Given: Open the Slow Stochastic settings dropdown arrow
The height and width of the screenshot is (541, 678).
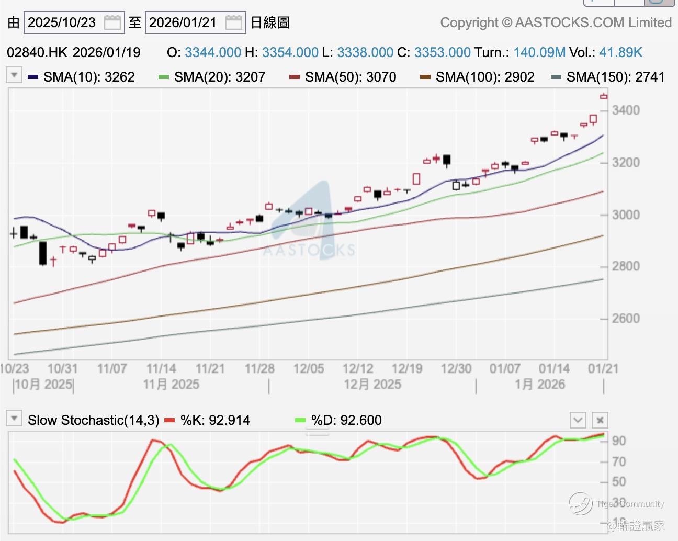Looking at the screenshot, I should 14,419.
